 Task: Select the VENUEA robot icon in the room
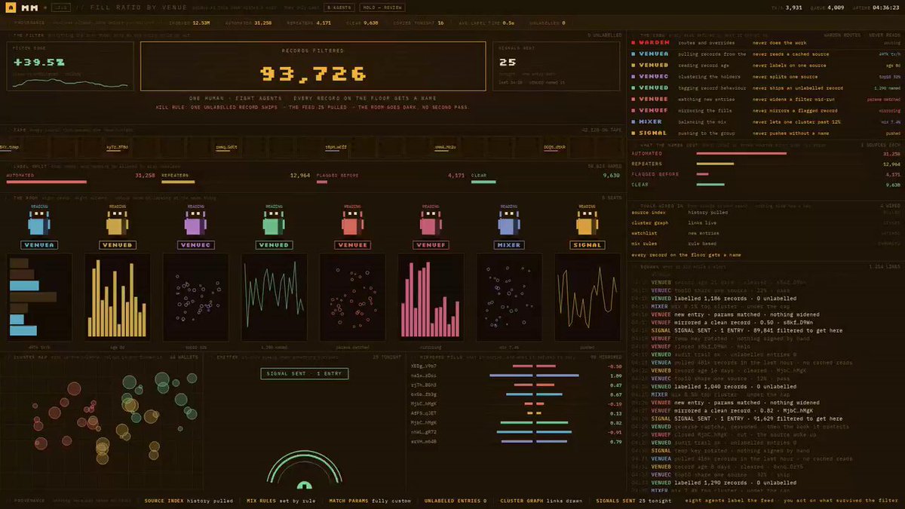pos(39,223)
